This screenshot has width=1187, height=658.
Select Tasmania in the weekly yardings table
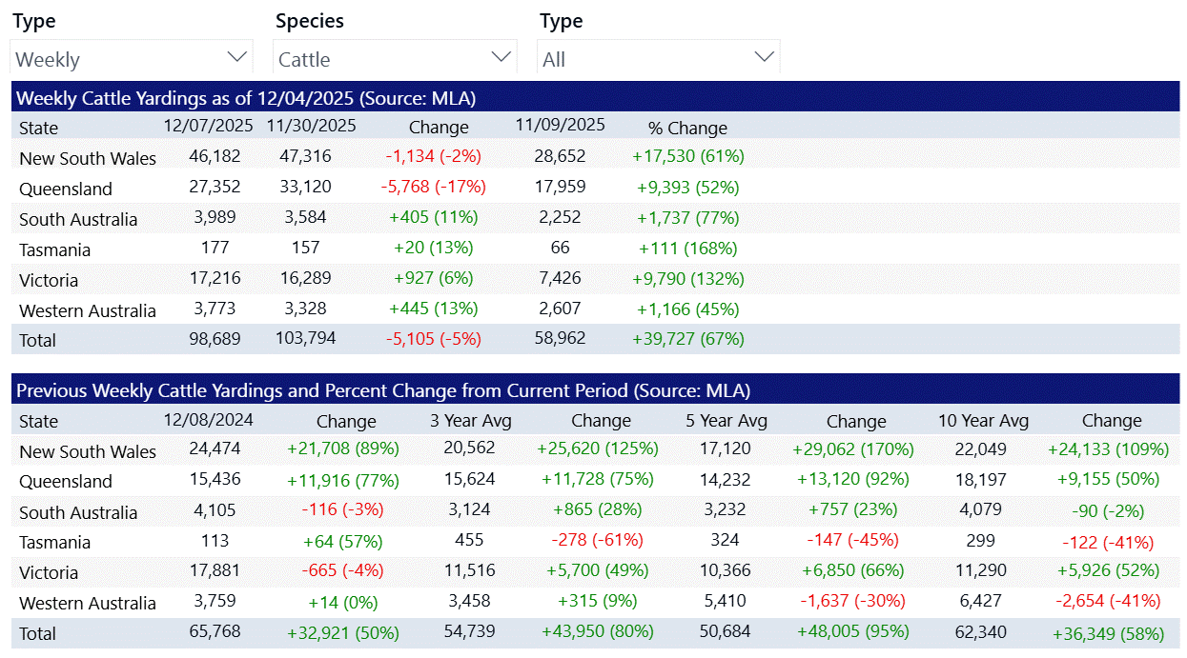coord(55,249)
